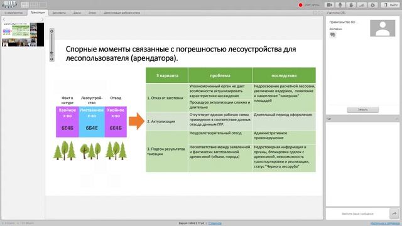The width and height of the screenshot is (402, 226).
Task: Collapse the chat panel header control
Action: [x=397, y=119]
